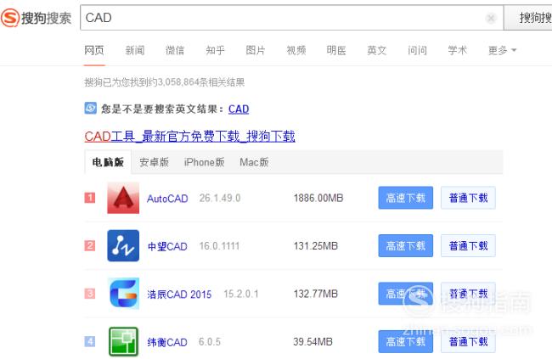Expand the 更多 dropdown
This screenshot has height=359, width=552.
(x=503, y=50)
